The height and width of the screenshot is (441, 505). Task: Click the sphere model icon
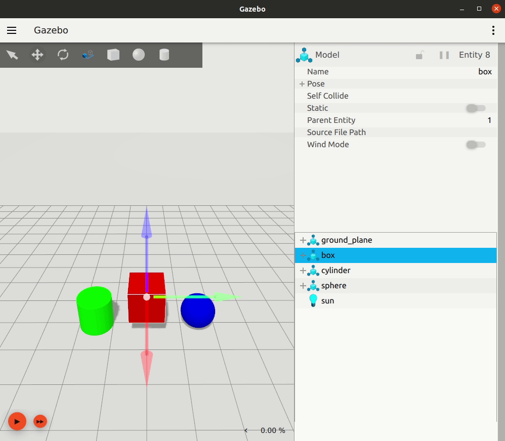(313, 286)
